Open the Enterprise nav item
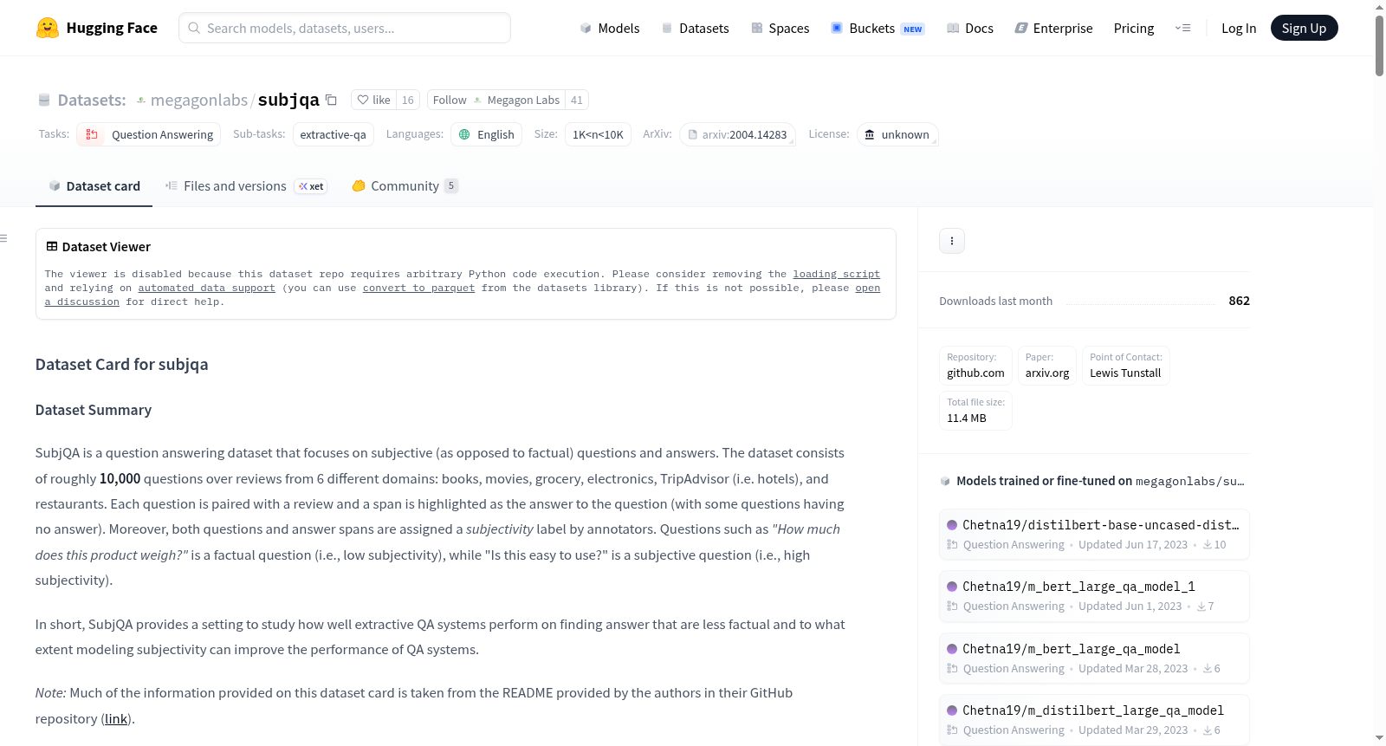This screenshot has height=746, width=1386. pos(1053,28)
